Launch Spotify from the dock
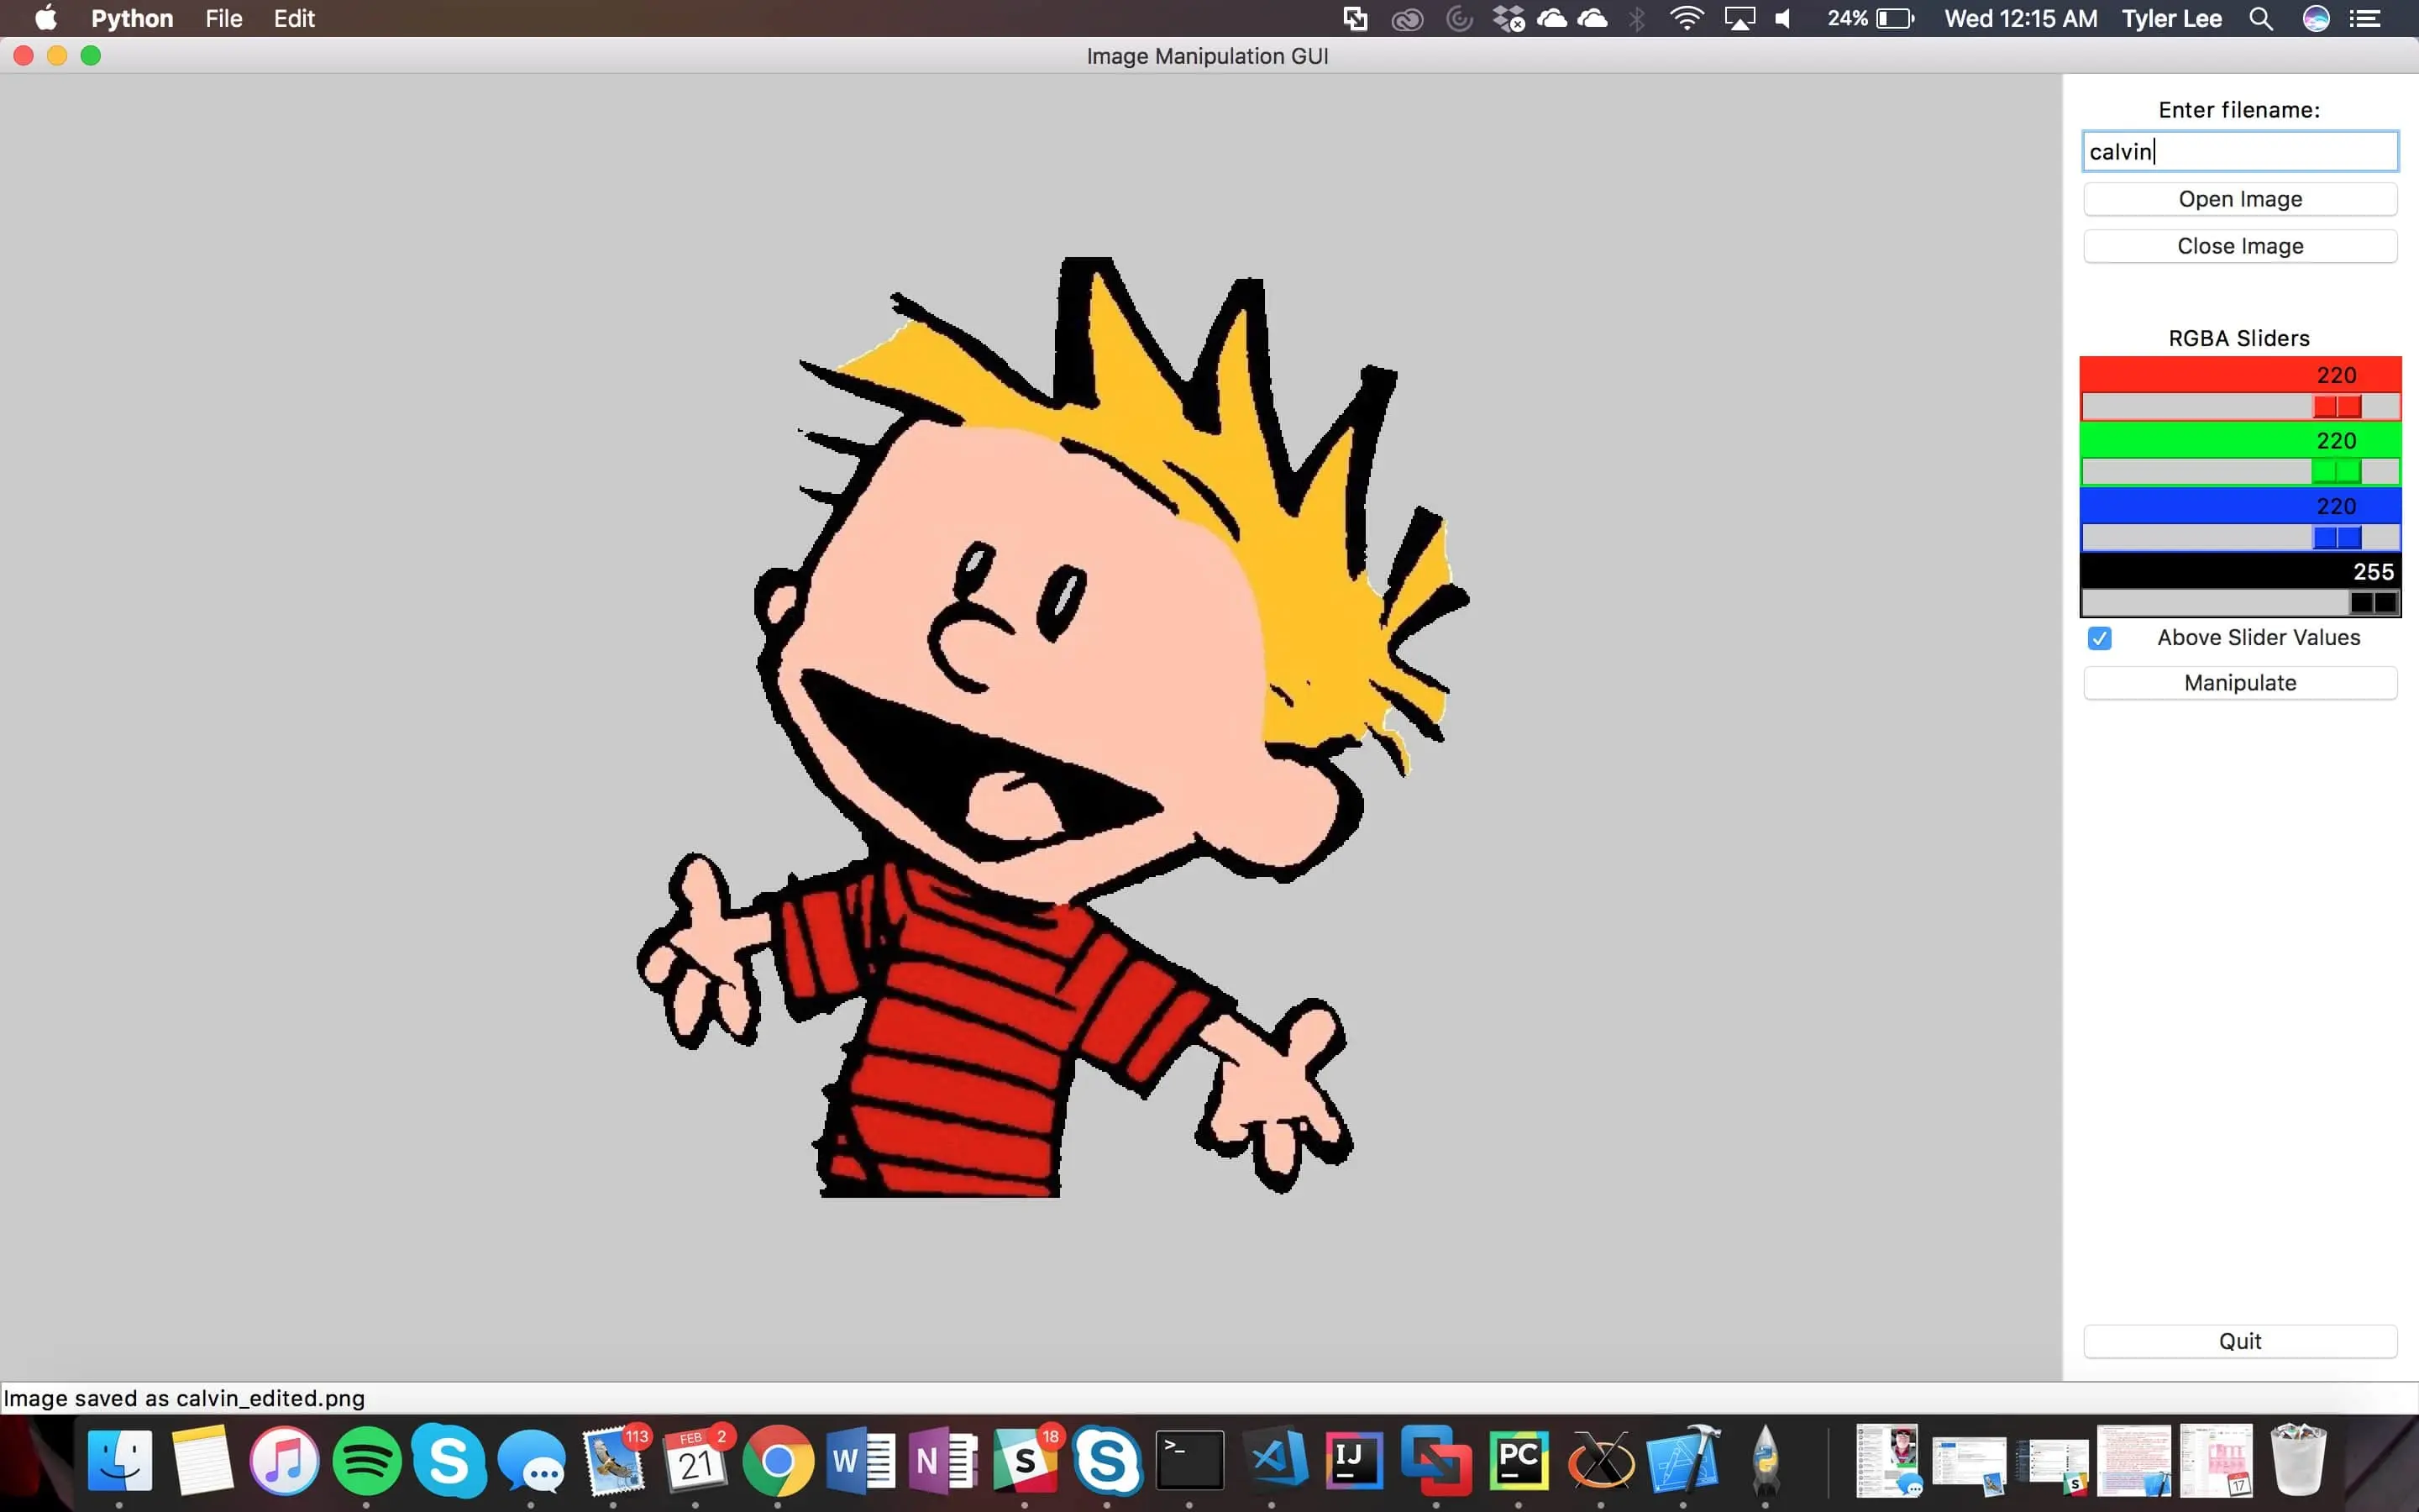The width and height of the screenshot is (2419, 1512). point(368,1461)
